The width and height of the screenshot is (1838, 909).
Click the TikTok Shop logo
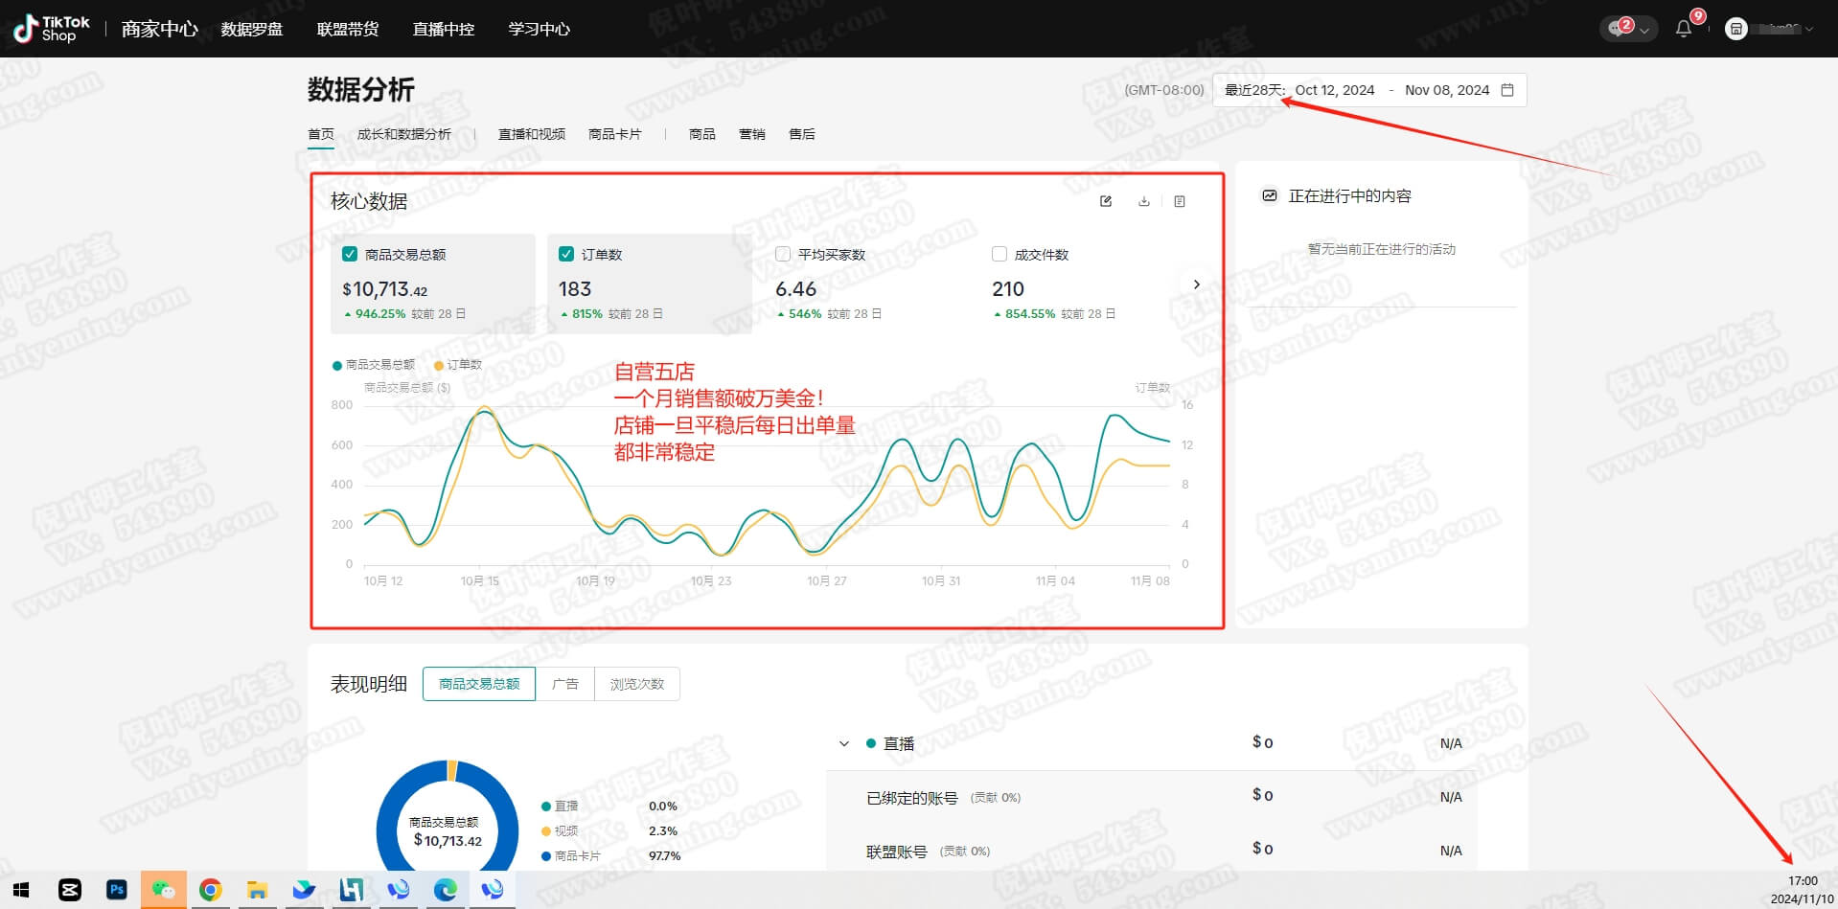[52, 29]
